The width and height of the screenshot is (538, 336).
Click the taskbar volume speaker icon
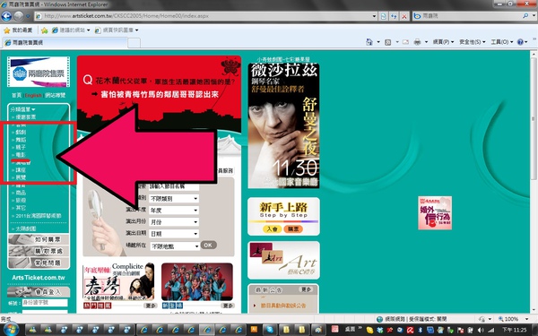click(x=481, y=330)
